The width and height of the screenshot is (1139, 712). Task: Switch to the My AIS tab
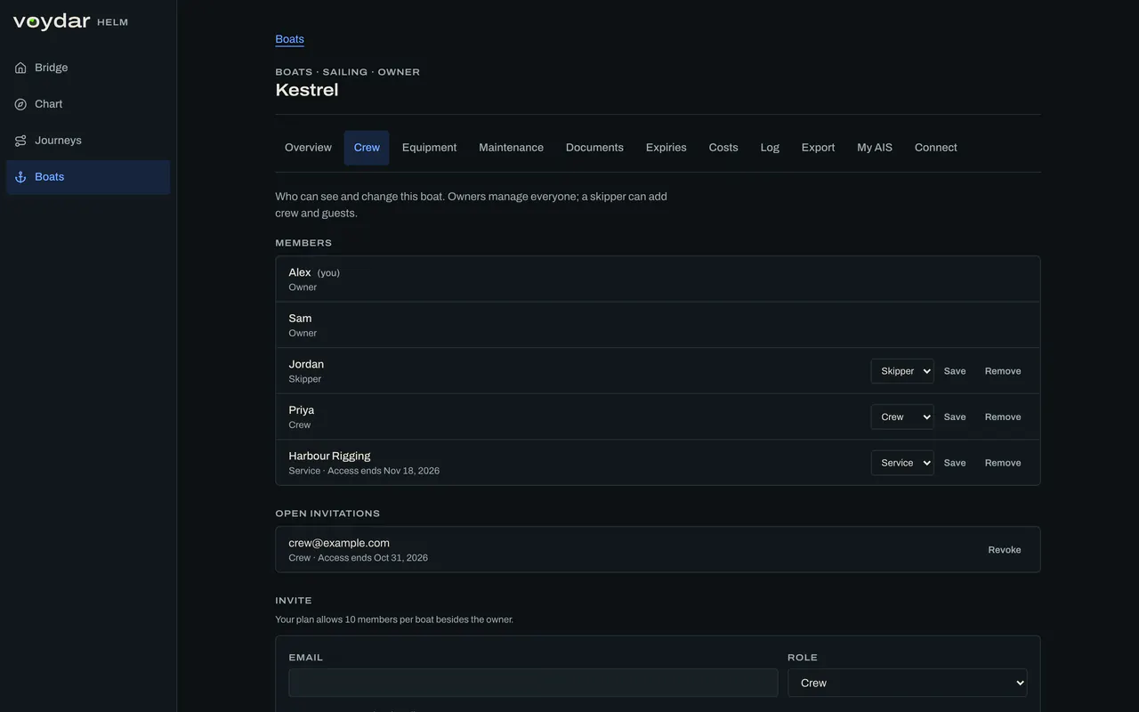(x=875, y=148)
